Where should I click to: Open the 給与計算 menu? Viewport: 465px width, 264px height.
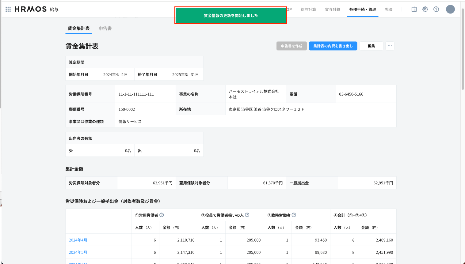point(308,9)
